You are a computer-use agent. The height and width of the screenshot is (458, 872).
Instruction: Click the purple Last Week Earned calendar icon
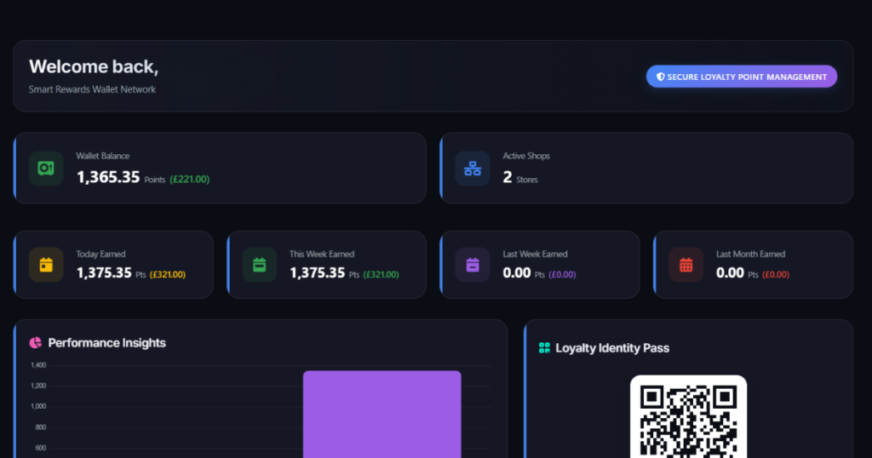472,265
